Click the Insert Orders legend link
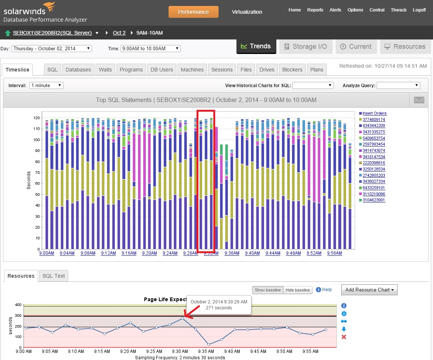433x360 pixels. tap(374, 113)
